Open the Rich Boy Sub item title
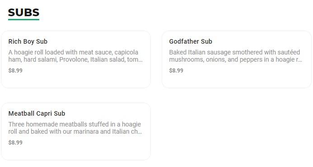This screenshot has width=313, height=167. pyautogui.click(x=28, y=41)
